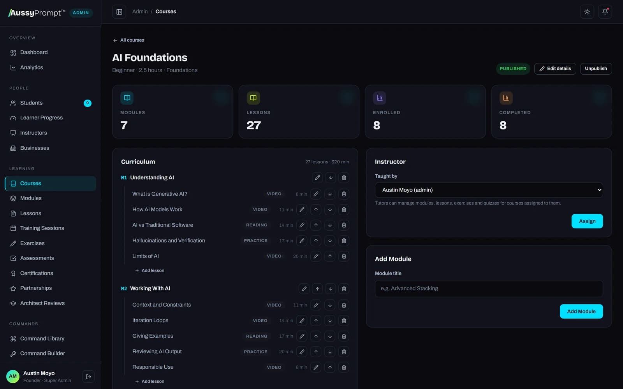Click the Edit details button
Viewport: 623px width, 389px height.
point(555,68)
